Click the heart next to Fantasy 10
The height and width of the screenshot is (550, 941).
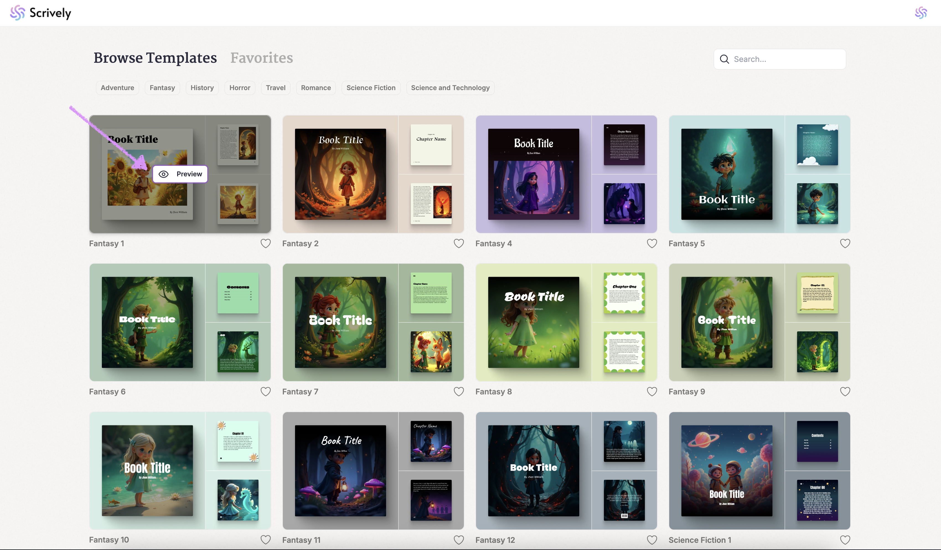pyautogui.click(x=265, y=539)
